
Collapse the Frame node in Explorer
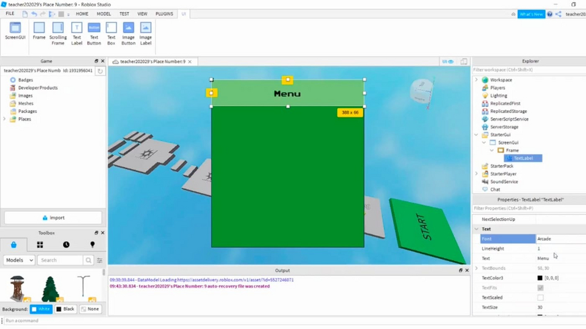pos(492,150)
